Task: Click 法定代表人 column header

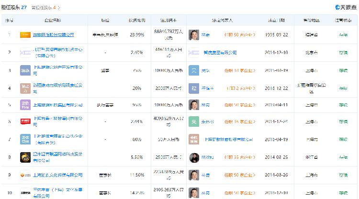Action: (222, 20)
